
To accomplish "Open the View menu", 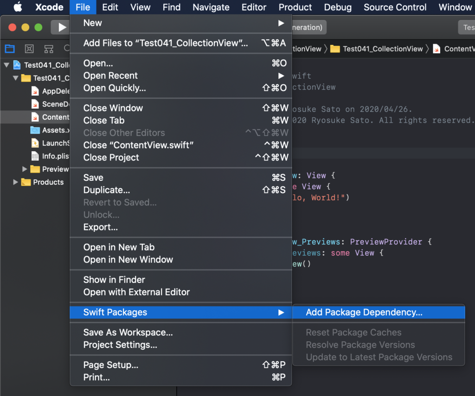I will click(140, 7).
